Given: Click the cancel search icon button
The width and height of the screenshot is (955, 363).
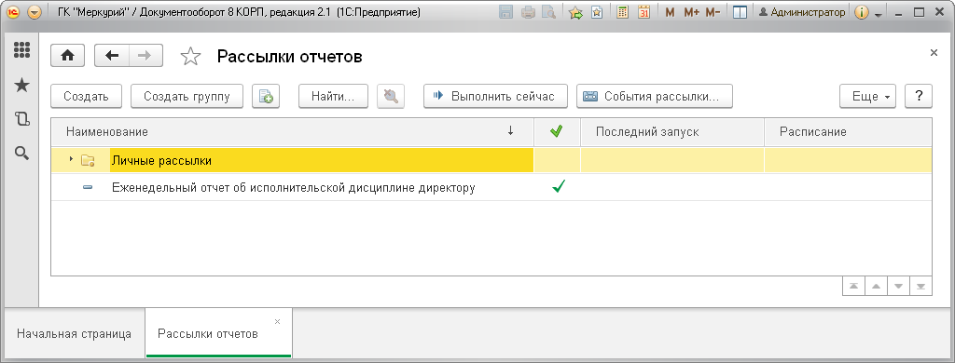Looking at the screenshot, I should (391, 96).
